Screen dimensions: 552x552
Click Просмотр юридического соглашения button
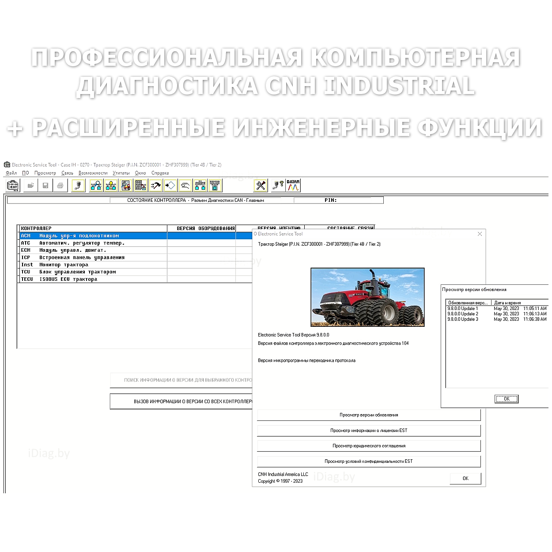[x=369, y=446]
